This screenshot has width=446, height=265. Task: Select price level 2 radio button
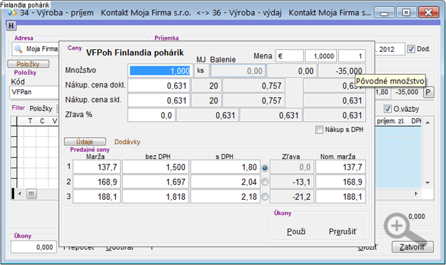coord(265,182)
